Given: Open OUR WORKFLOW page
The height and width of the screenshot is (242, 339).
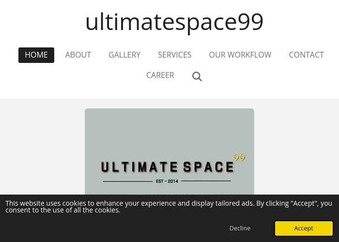Looking at the screenshot, I should (x=240, y=55).
